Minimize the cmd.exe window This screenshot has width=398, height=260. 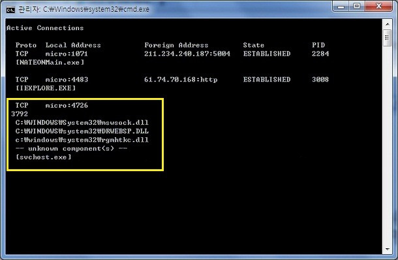341,7
